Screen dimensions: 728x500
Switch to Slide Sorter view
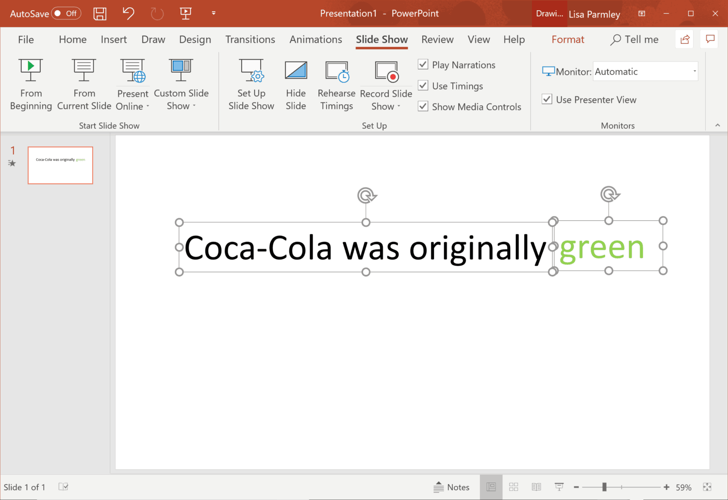tap(513, 487)
